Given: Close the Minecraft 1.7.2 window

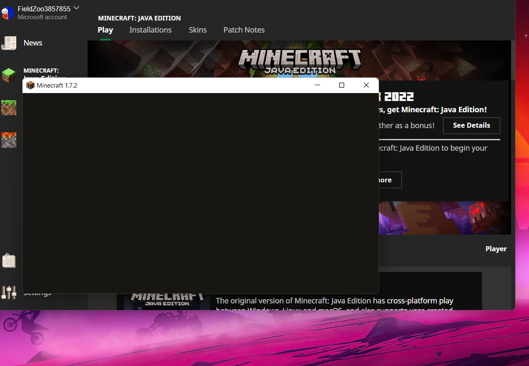Looking at the screenshot, I should tap(366, 85).
